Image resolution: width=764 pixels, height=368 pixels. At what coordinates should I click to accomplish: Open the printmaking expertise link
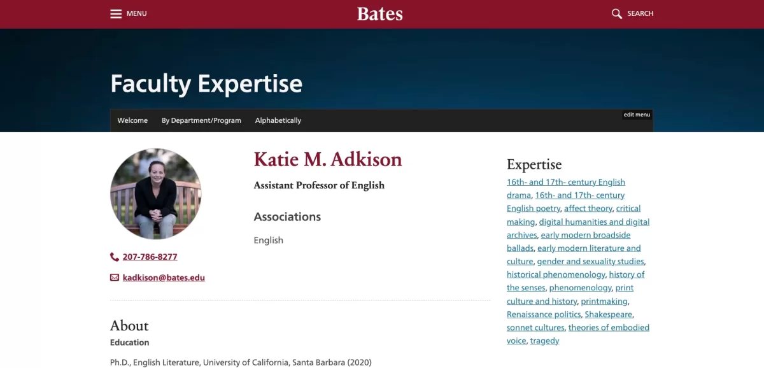604,301
